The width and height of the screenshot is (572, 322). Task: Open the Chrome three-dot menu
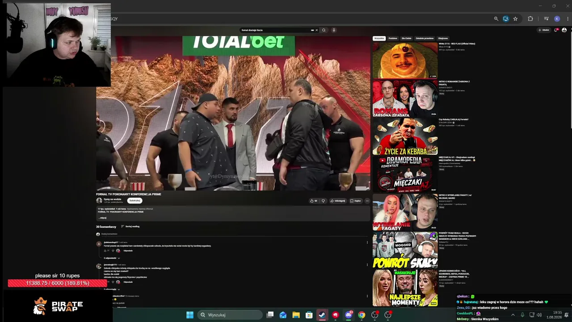(x=568, y=19)
